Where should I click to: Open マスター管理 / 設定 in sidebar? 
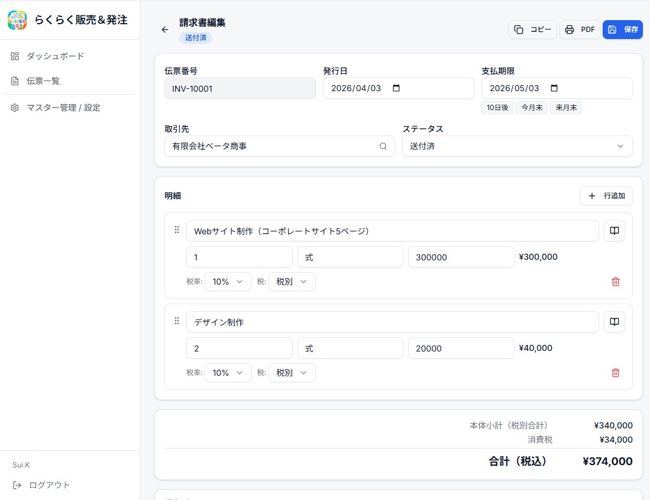pyautogui.click(x=70, y=107)
